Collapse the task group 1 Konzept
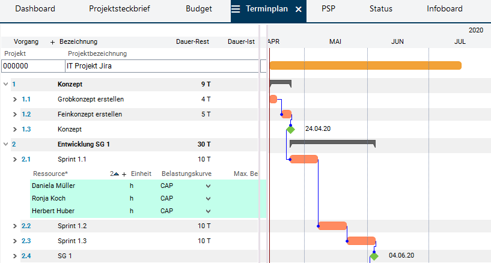The height and width of the screenshot is (263, 491). tap(5, 84)
